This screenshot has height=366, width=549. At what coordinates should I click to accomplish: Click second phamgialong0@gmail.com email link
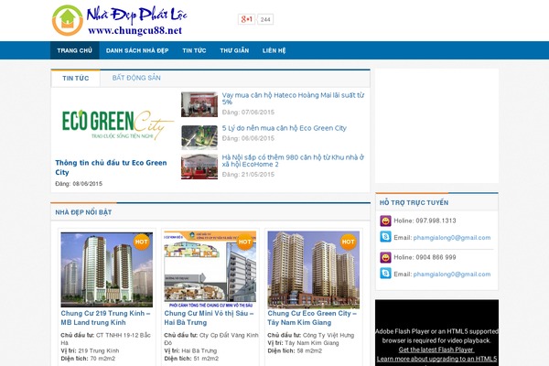pos(452,274)
